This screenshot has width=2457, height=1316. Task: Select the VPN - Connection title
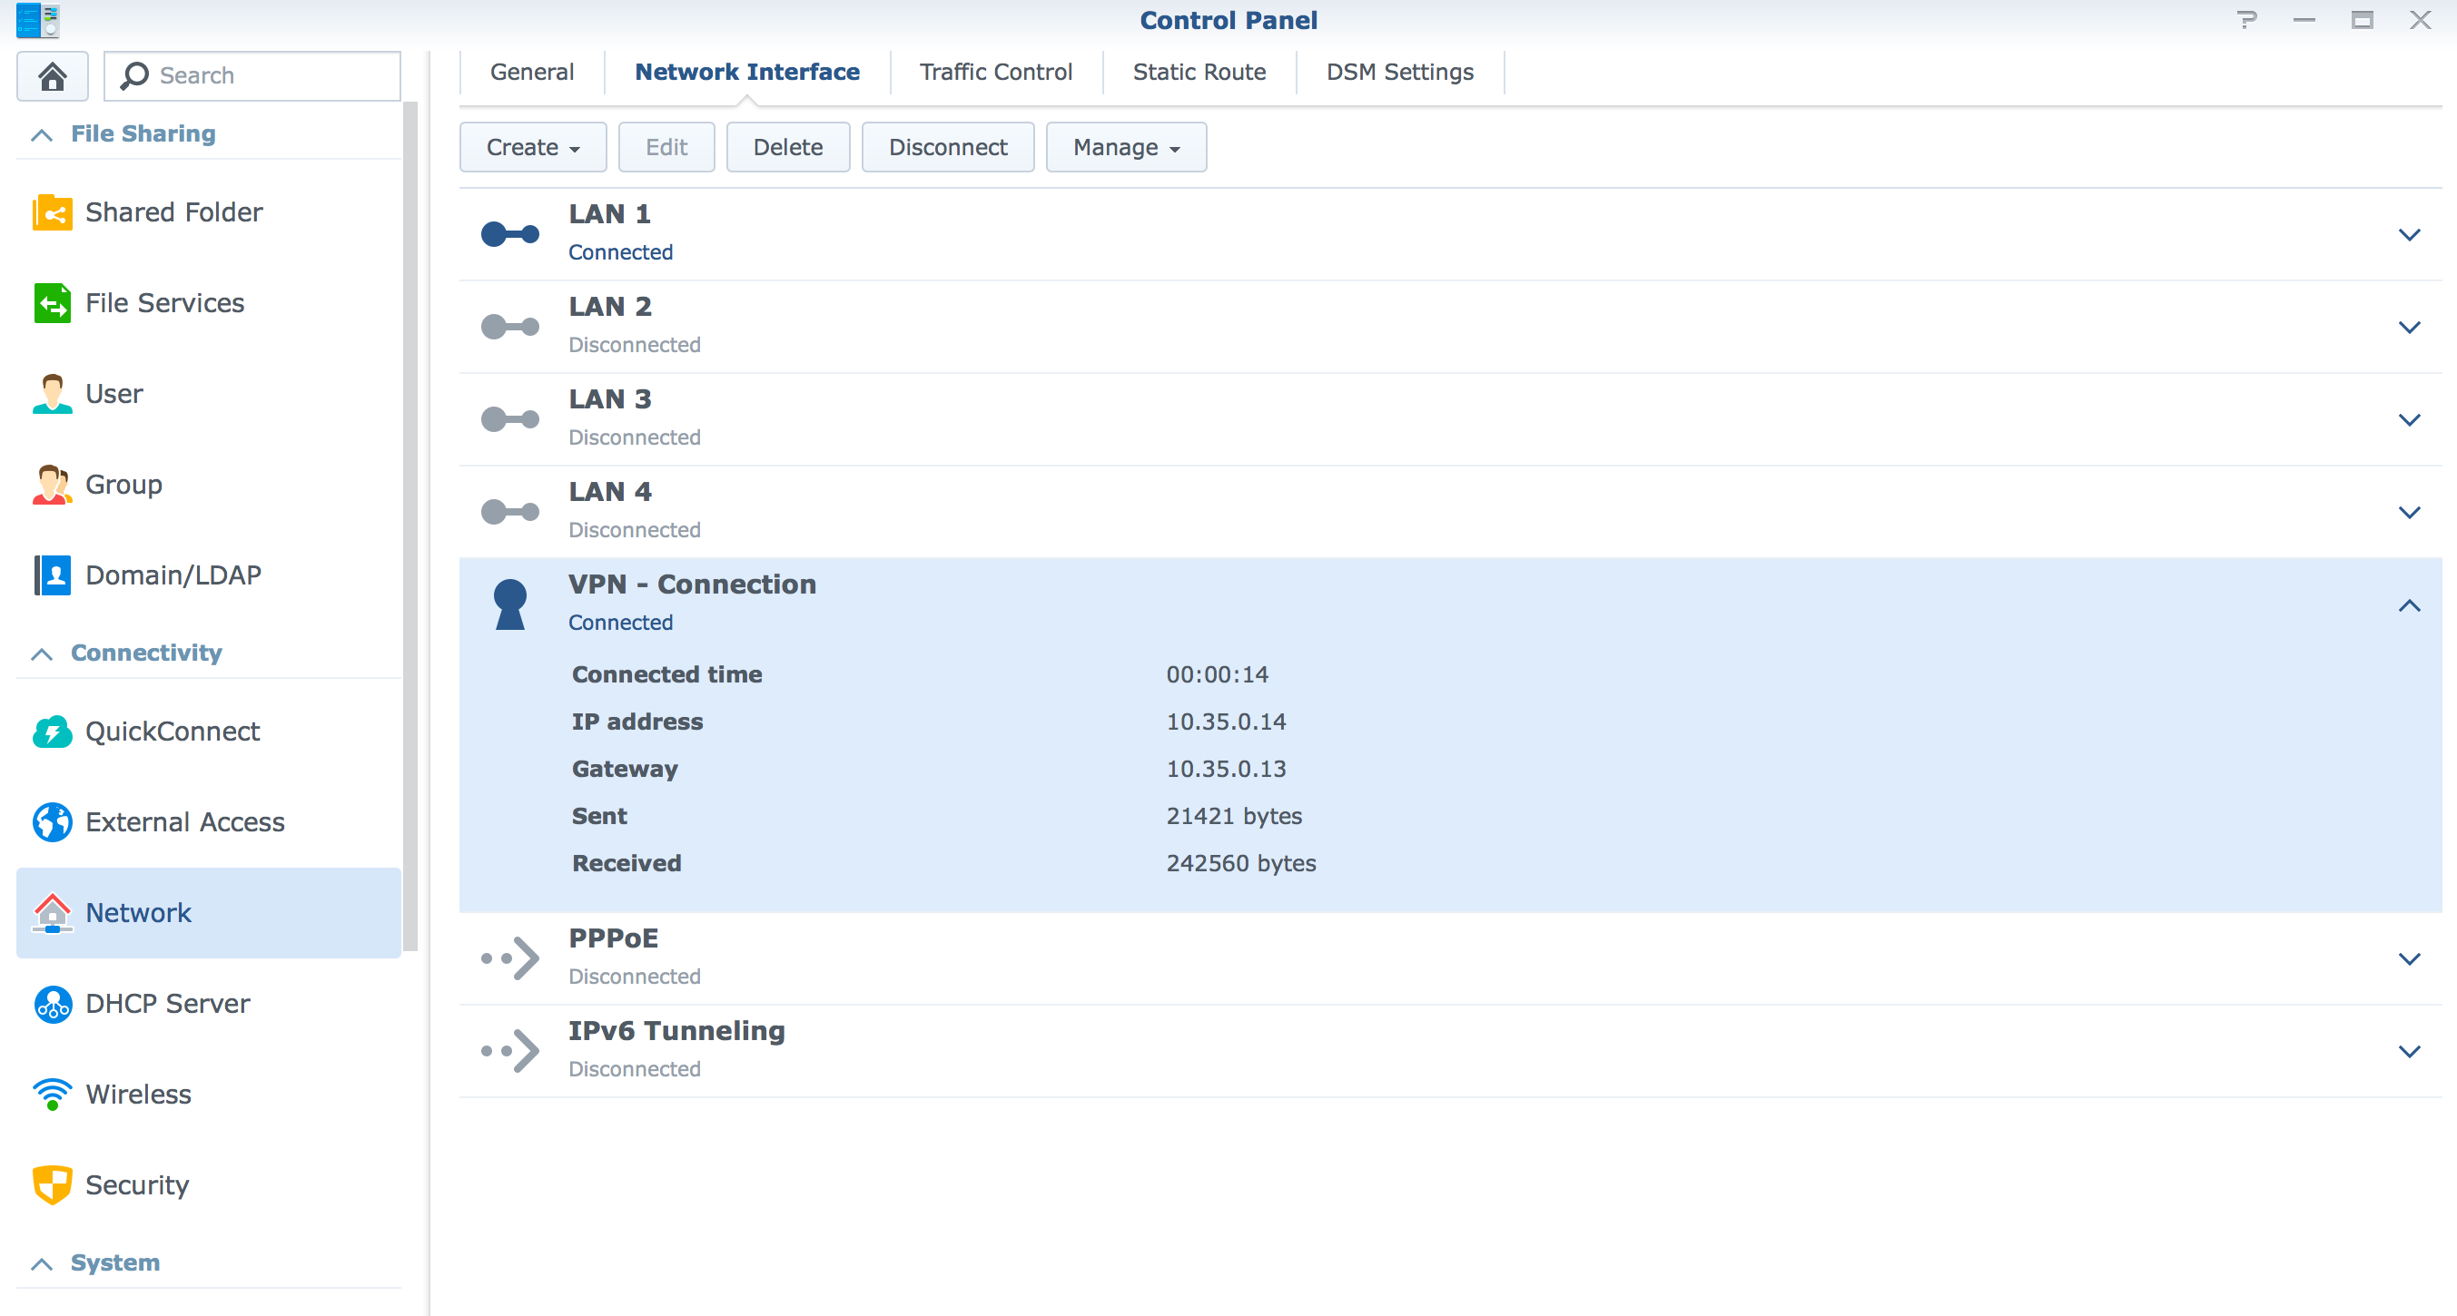(693, 584)
